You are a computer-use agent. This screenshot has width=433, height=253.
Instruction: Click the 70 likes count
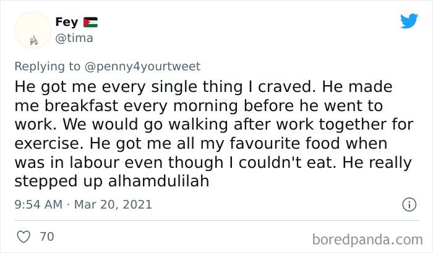[x=46, y=235]
